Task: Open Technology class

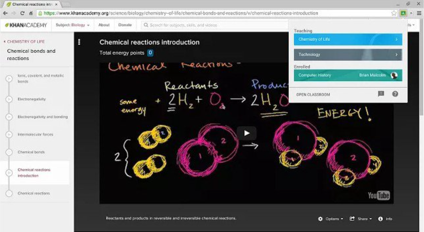Action: (x=348, y=55)
